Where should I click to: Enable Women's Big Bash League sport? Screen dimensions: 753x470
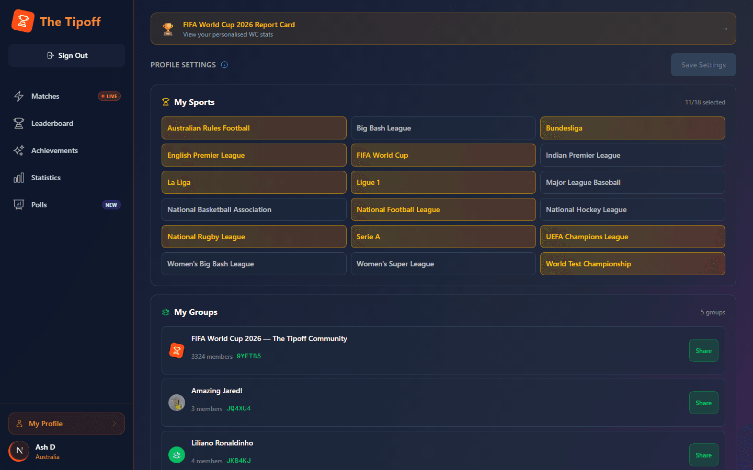pos(254,264)
